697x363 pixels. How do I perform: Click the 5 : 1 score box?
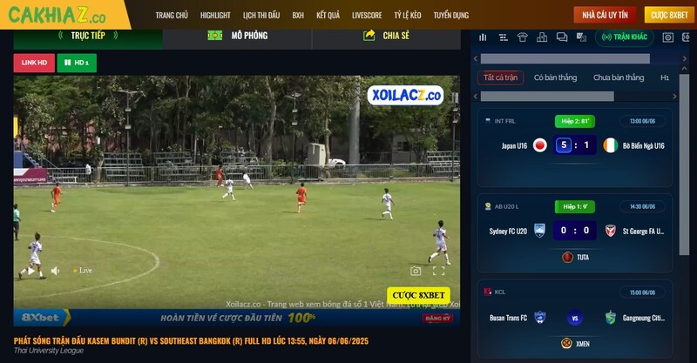tap(575, 145)
